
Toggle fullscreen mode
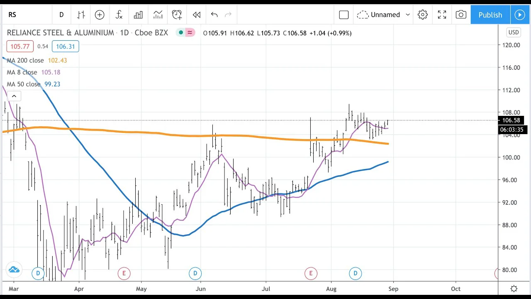(x=442, y=15)
